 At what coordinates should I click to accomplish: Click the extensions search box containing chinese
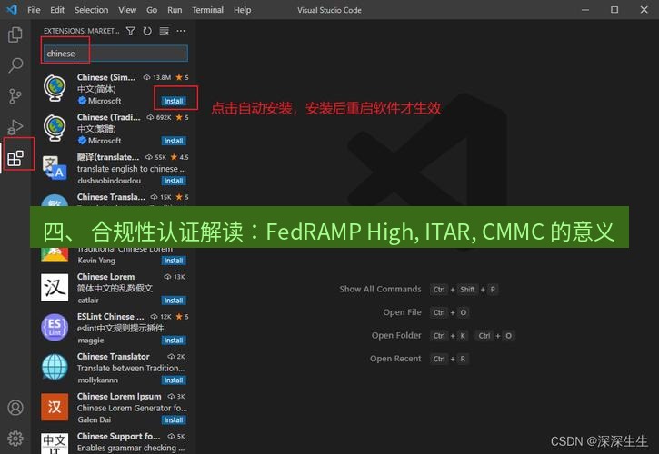115,54
